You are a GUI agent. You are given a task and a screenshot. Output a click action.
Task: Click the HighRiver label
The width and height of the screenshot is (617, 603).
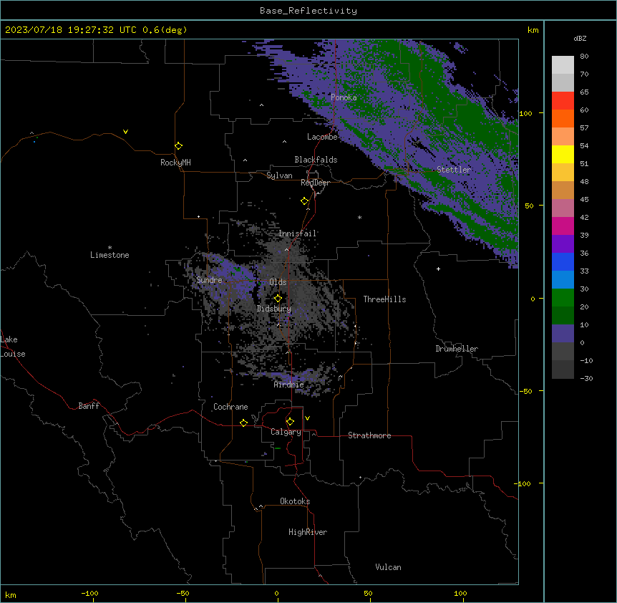308,532
